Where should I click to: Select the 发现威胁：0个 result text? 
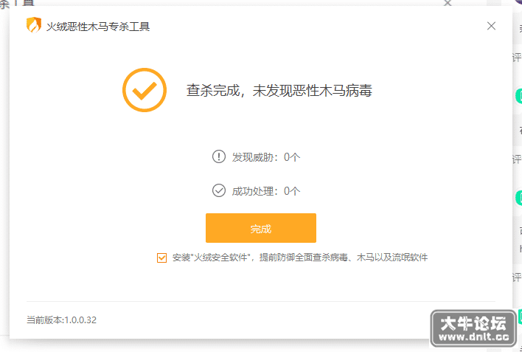(266, 157)
